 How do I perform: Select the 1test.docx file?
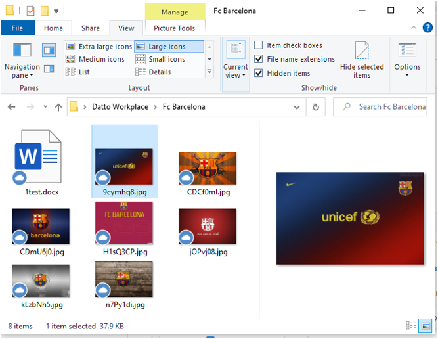pos(38,161)
